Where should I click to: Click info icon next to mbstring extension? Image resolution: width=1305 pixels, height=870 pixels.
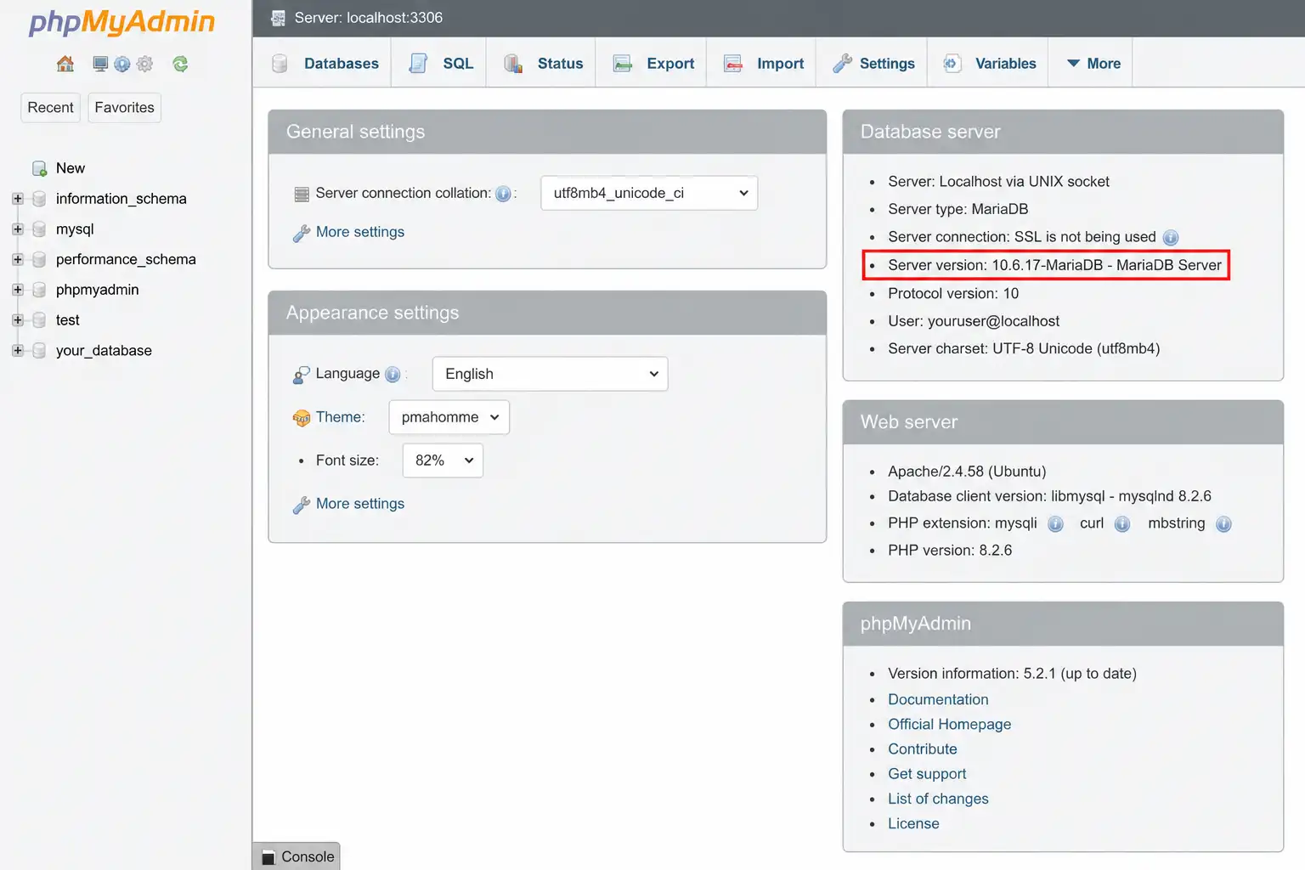[1223, 524]
